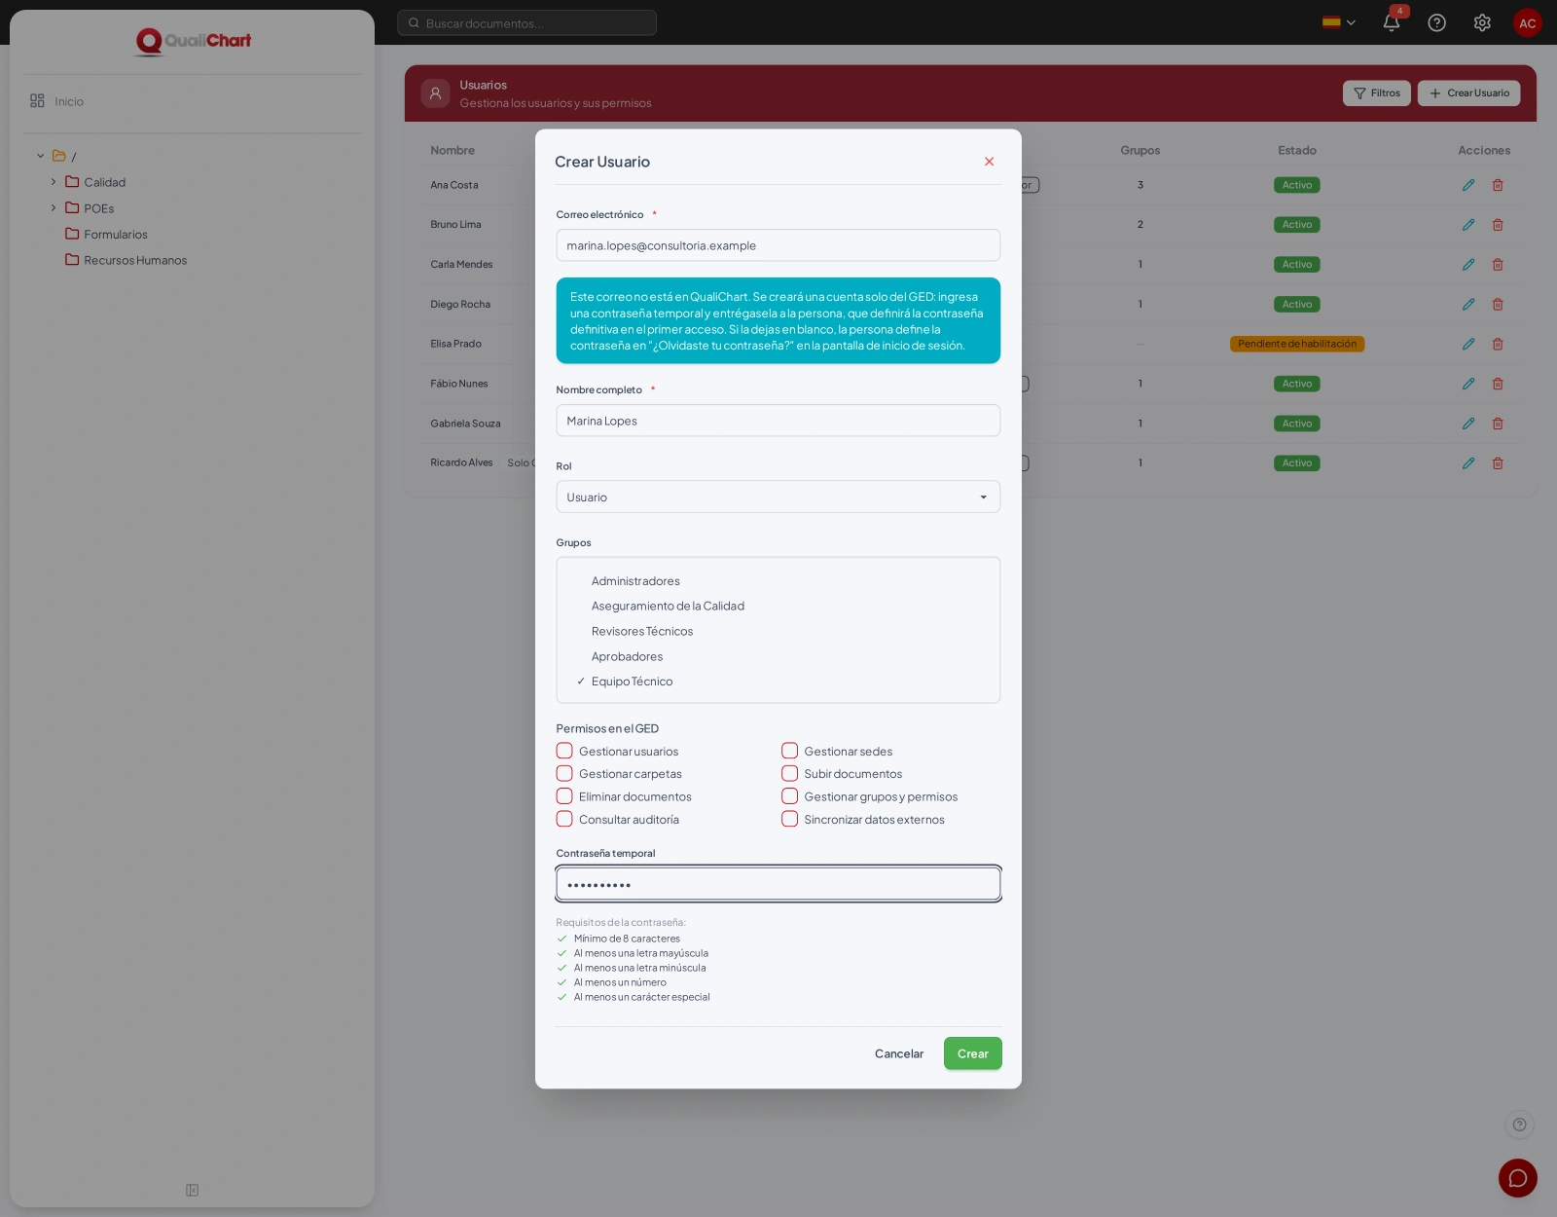Delete Ana Costa with trash icon
This screenshot has width=1557, height=1217.
point(1498,185)
